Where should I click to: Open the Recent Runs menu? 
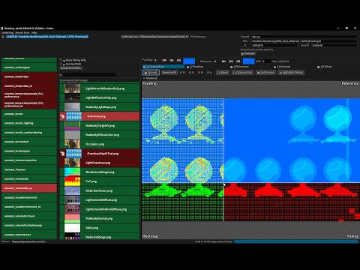22,33
